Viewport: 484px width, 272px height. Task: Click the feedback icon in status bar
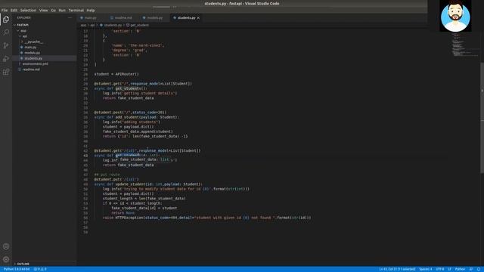(x=471, y=269)
